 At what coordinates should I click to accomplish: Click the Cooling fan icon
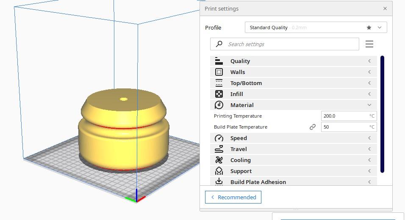click(x=219, y=160)
